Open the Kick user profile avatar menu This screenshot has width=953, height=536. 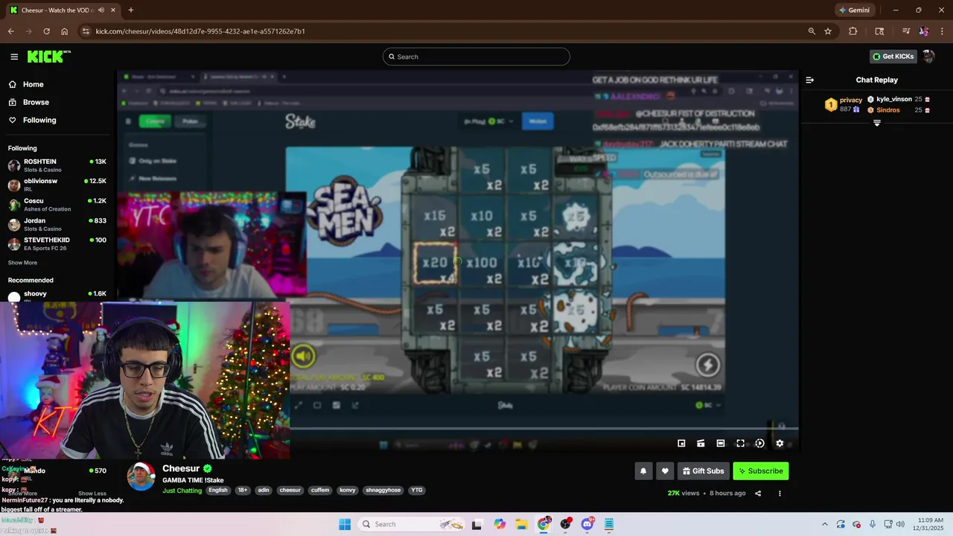pos(928,57)
